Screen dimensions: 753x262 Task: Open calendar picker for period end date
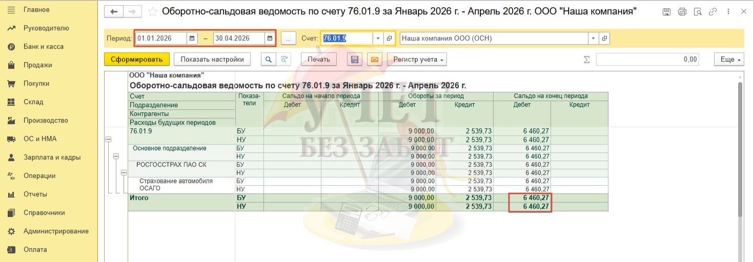(270, 38)
